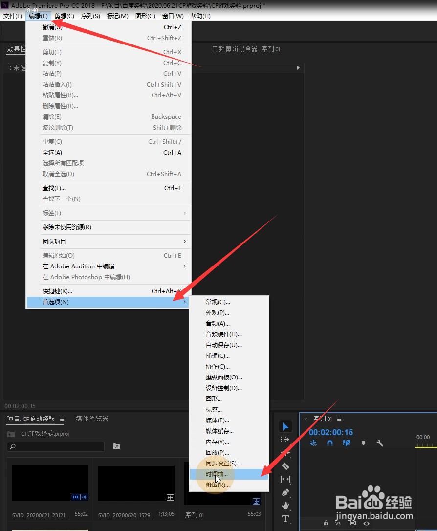Choose 移除未使用资源(R)
The width and height of the screenshot is (437, 531).
(109, 227)
